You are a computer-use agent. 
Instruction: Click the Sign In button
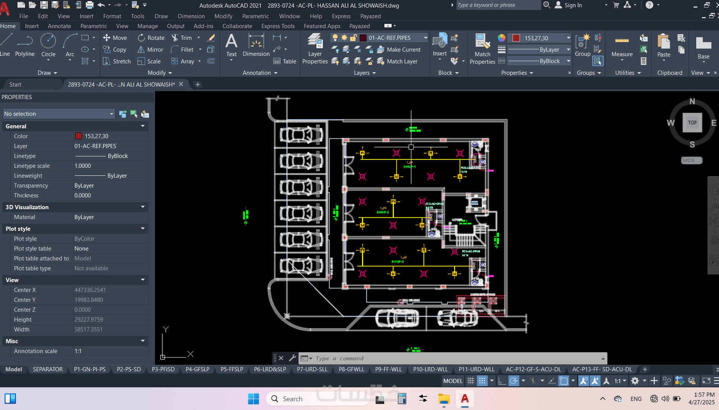coord(573,5)
